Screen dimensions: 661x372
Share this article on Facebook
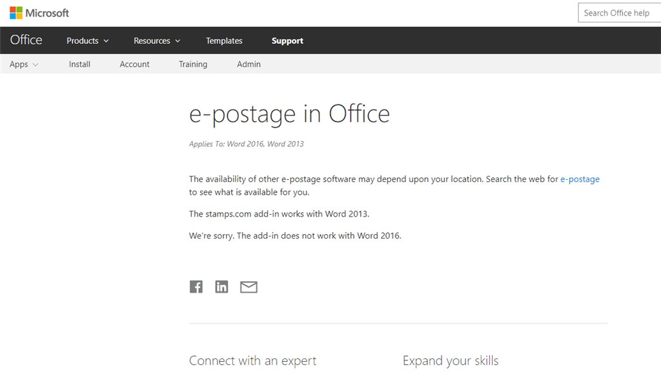(x=196, y=286)
